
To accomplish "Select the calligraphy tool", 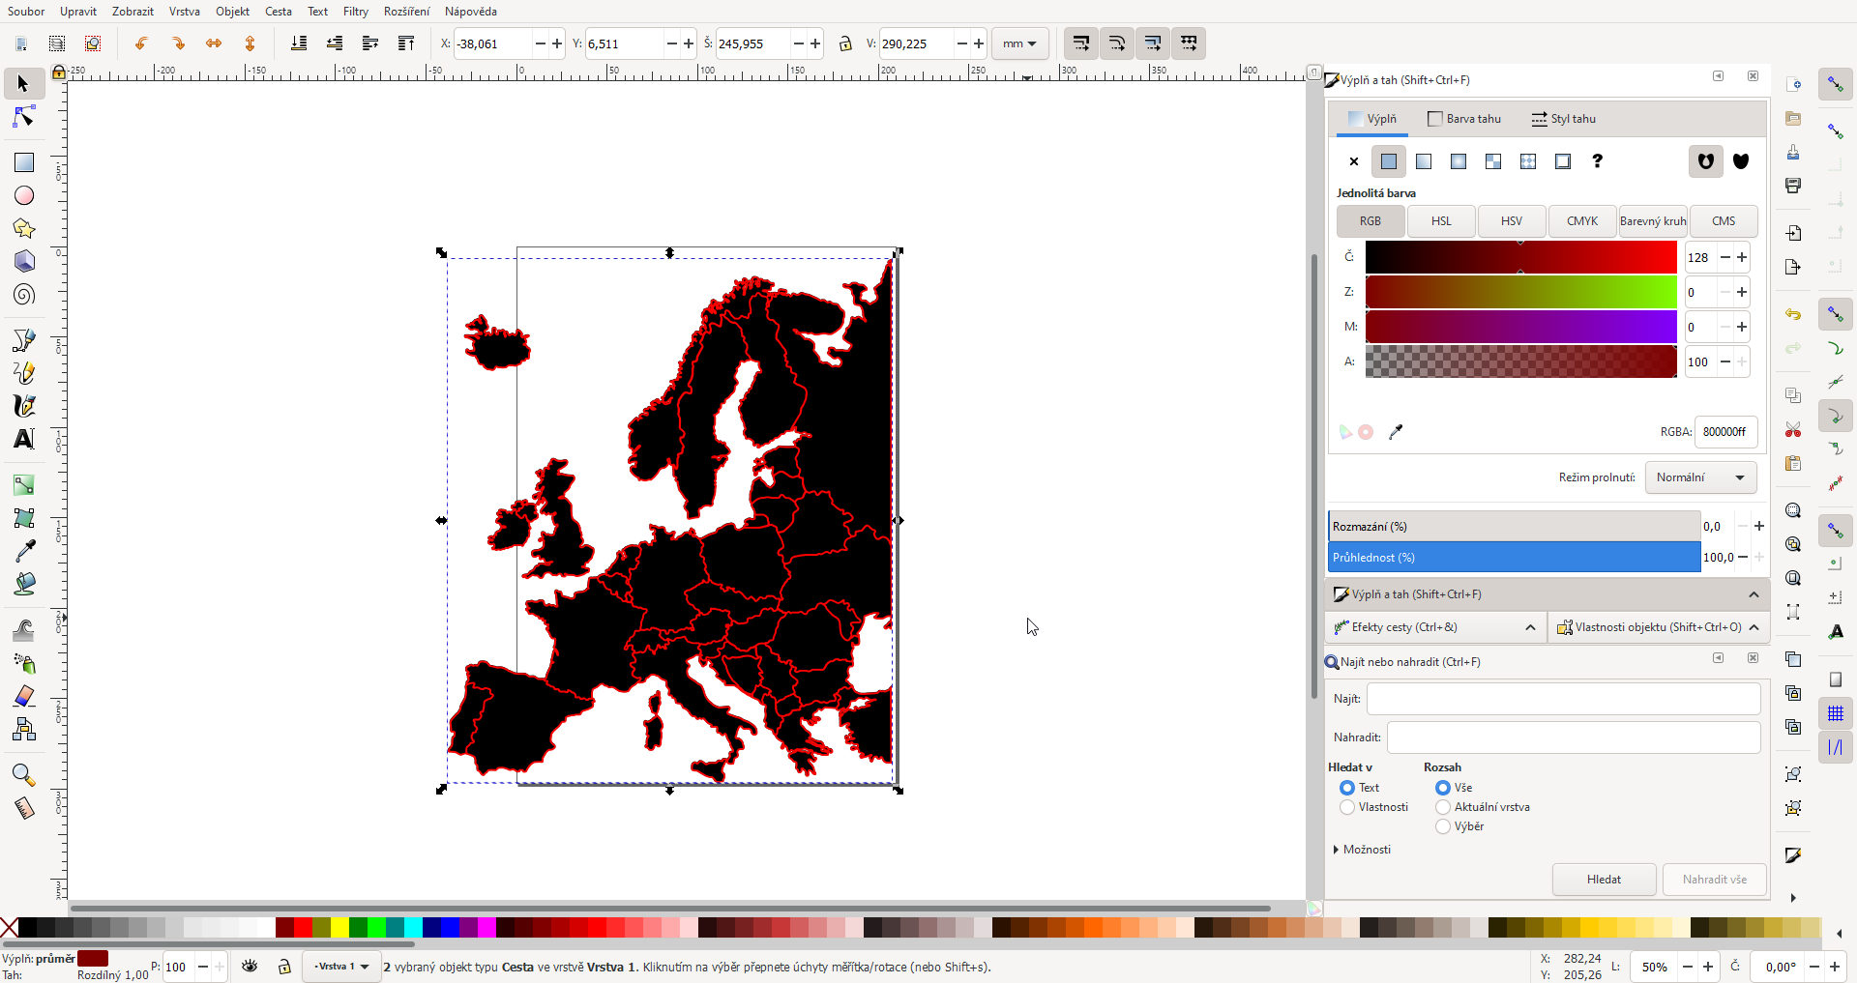I will coord(23,406).
